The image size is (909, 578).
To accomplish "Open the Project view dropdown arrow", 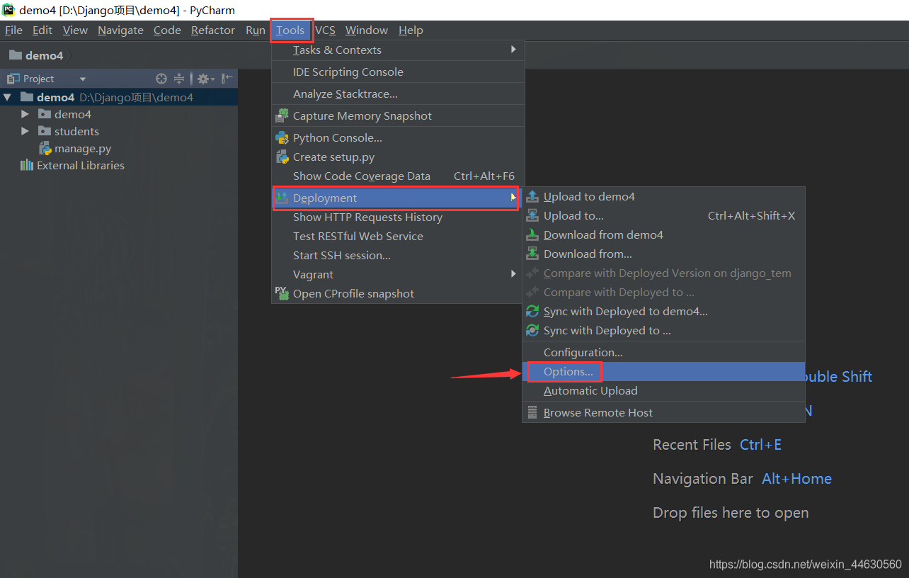I will click(x=83, y=79).
